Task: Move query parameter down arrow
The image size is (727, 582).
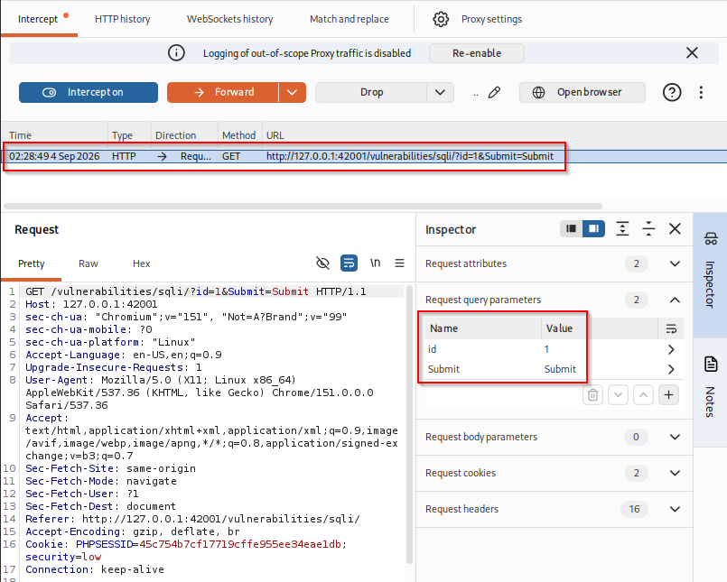Action: pyautogui.click(x=618, y=395)
